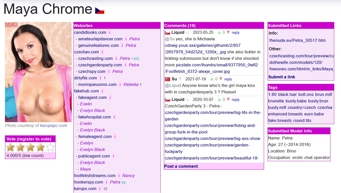The width and height of the screenshot is (341, 193).
Task: Click Submit a link
Action: pos(282,77)
